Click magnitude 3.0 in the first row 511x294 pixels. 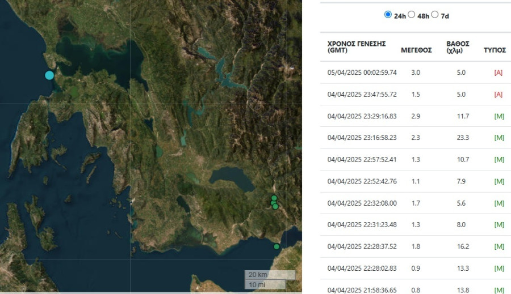[416, 73]
